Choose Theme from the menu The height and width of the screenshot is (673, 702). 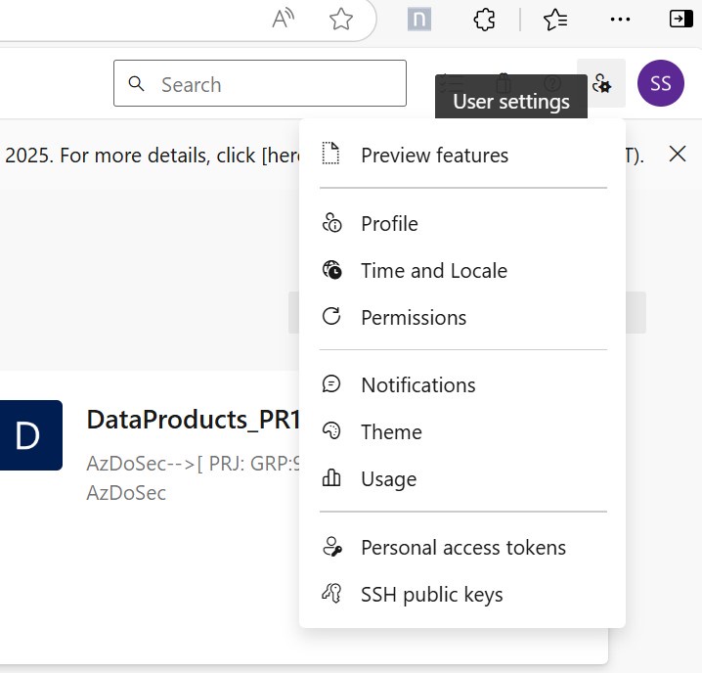[x=462, y=432]
